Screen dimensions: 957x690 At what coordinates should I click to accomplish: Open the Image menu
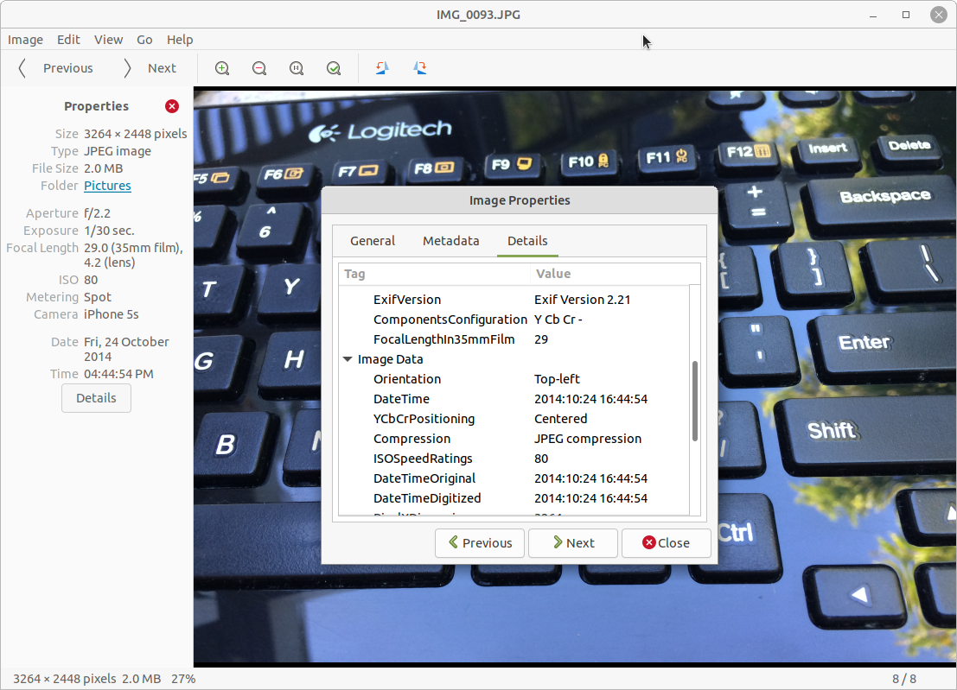pyautogui.click(x=25, y=39)
